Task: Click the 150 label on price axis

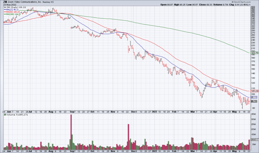Action: point(253,69)
